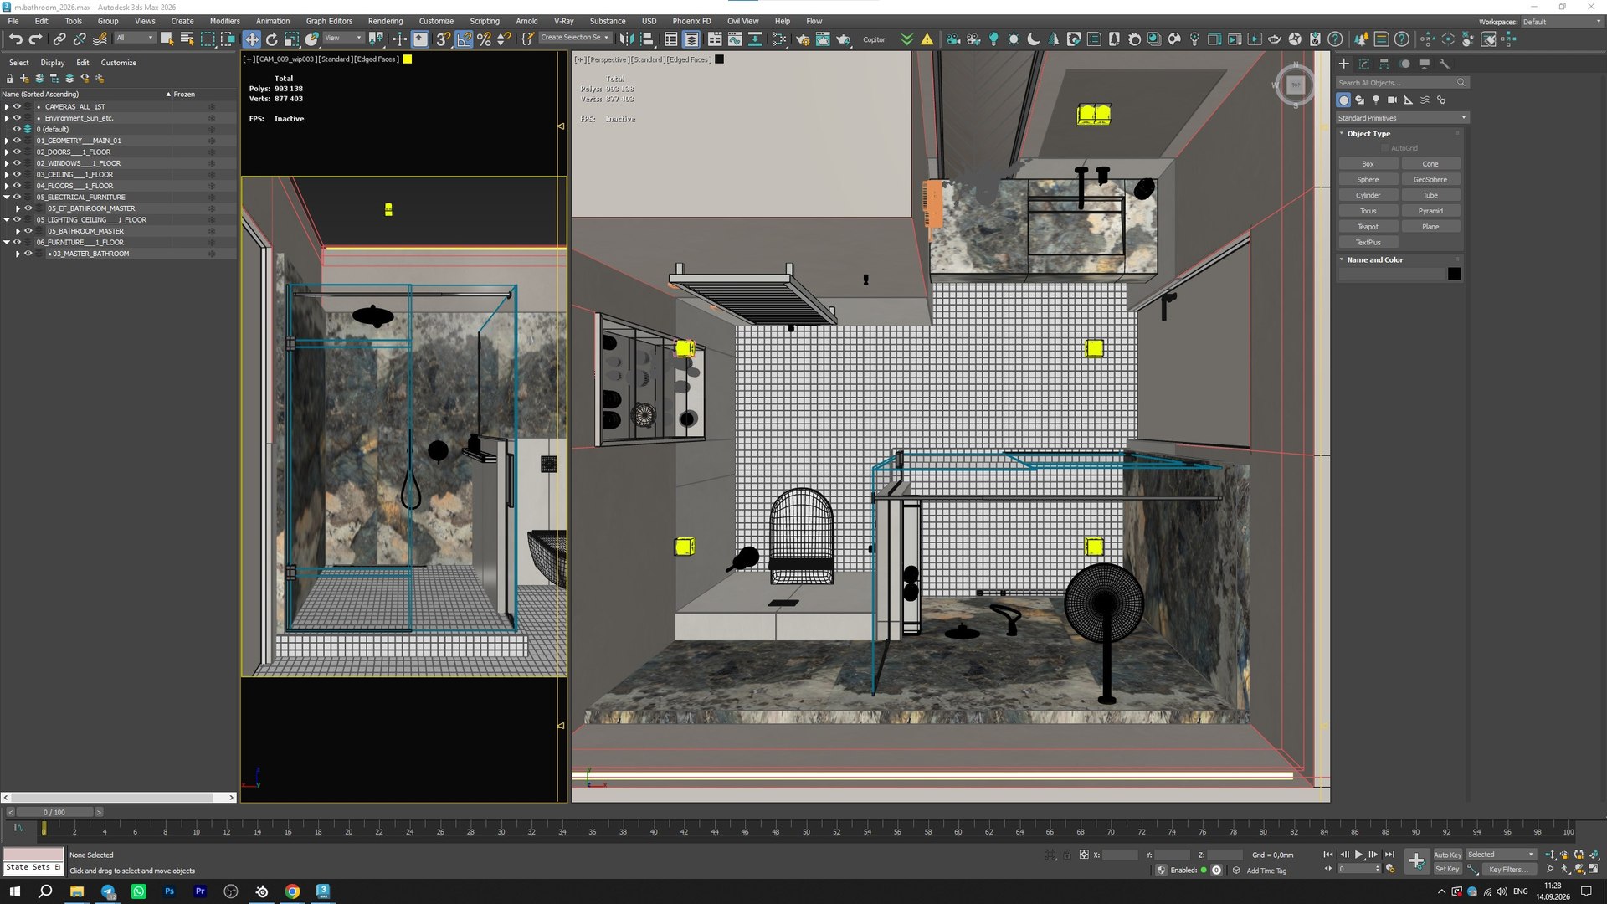Click the viewport ViewCube Top face
This screenshot has width=1607, height=904.
[x=1296, y=85]
